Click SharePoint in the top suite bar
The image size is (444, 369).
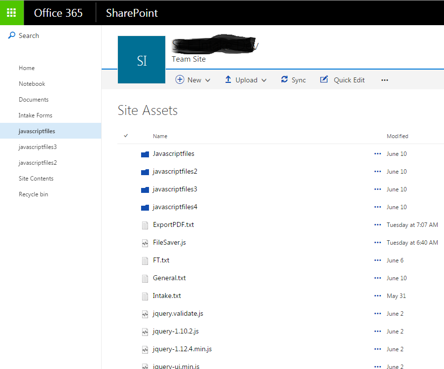[x=131, y=13]
